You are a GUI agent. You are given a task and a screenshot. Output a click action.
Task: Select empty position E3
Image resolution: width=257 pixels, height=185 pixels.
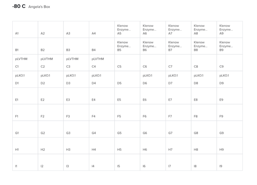[x=76, y=96]
